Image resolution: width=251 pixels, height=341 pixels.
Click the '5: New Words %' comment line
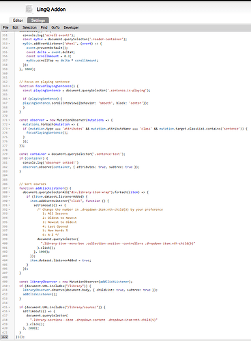[55, 231]
